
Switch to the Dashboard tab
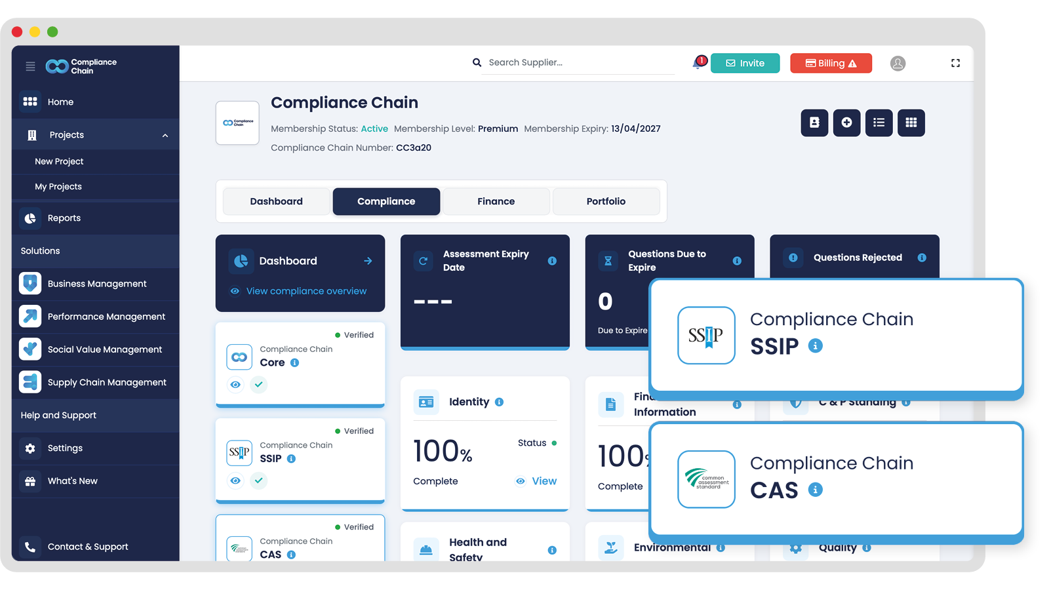(x=276, y=201)
